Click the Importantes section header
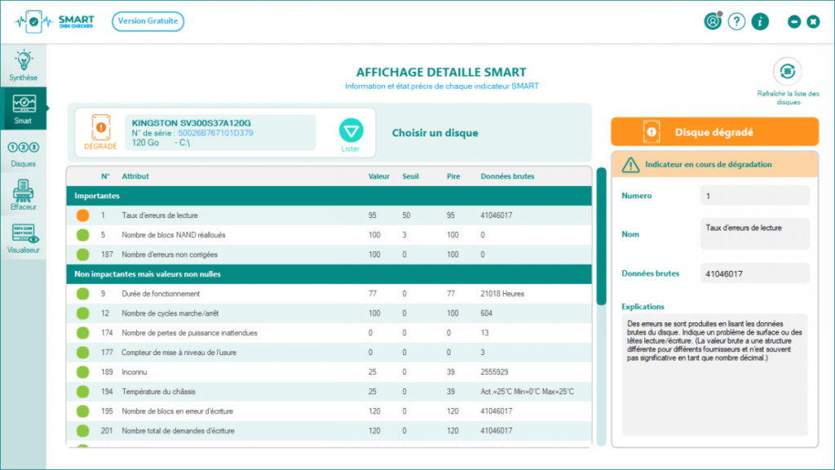This screenshot has height=470, width=835. click(329, 196)
